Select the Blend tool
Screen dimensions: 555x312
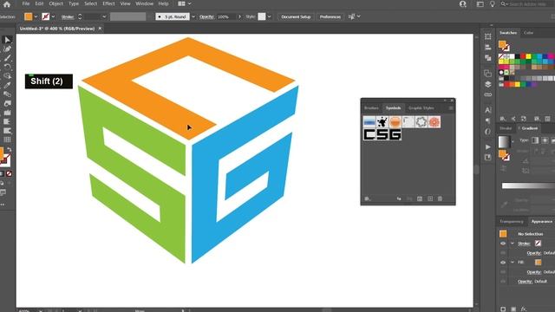point(7,94)
